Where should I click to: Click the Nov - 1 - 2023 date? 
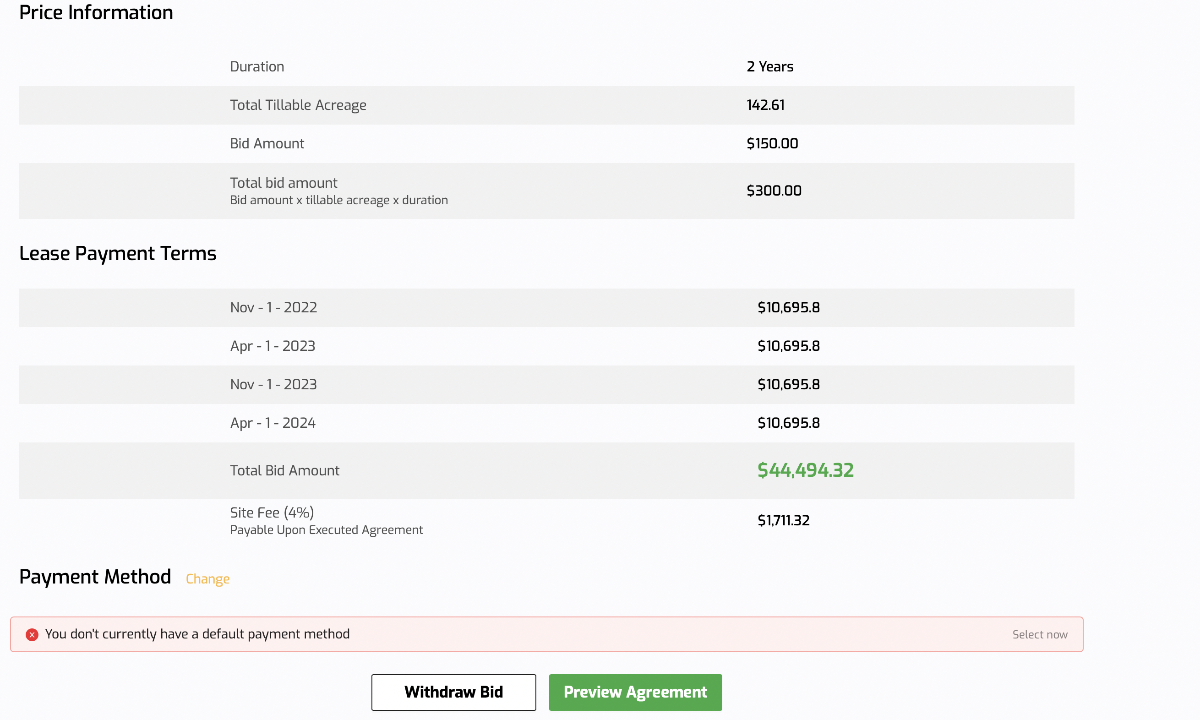[x=273, y=384]
